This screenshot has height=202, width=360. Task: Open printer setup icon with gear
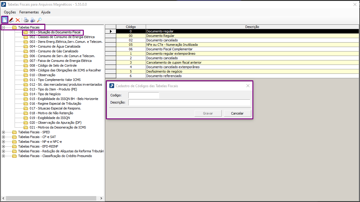click(33, 20)
